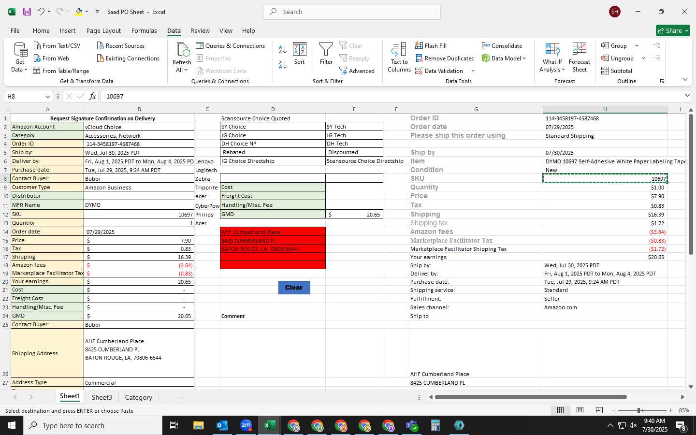The image size is (696, 435).
Task: Click the formula bar showing 10697
Action: tap(391, 96)
